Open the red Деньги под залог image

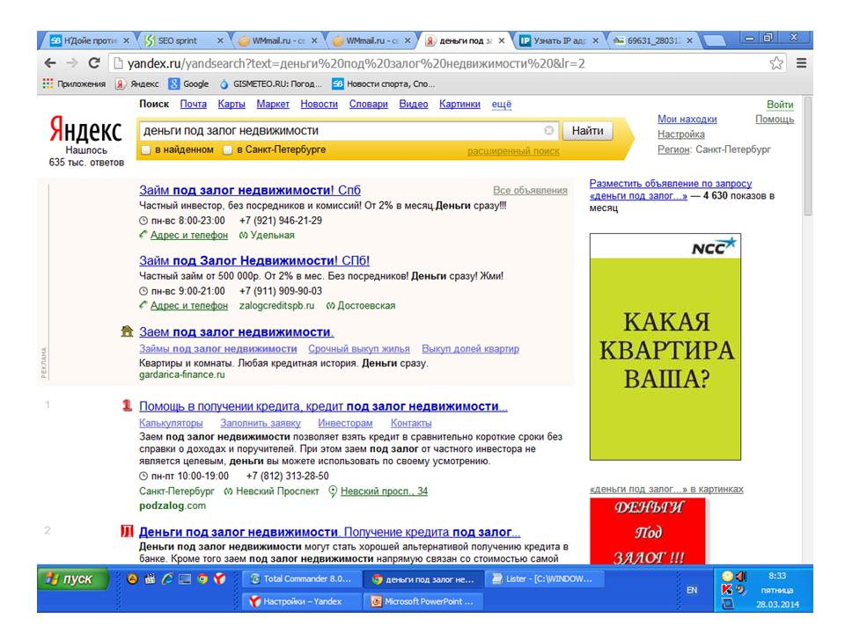coord(648,530)
